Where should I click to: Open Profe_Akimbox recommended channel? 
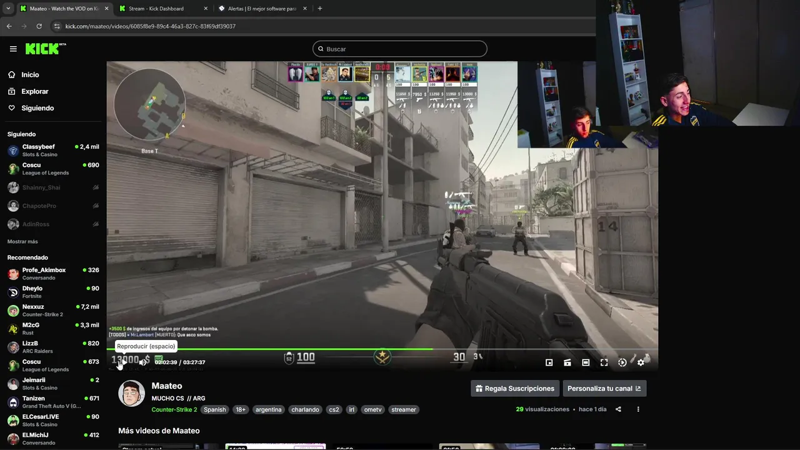click(x=53, y=274)
